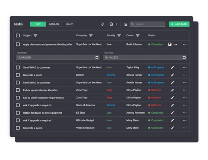The width and height of the screenshot is (208, 160).
Task: Save the edited row with the floppy disk icon
Action: (170, 44)
